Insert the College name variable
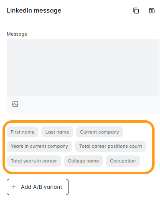 tap(83, 161)
